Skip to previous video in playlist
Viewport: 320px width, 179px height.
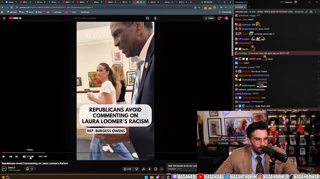point(11,157)
